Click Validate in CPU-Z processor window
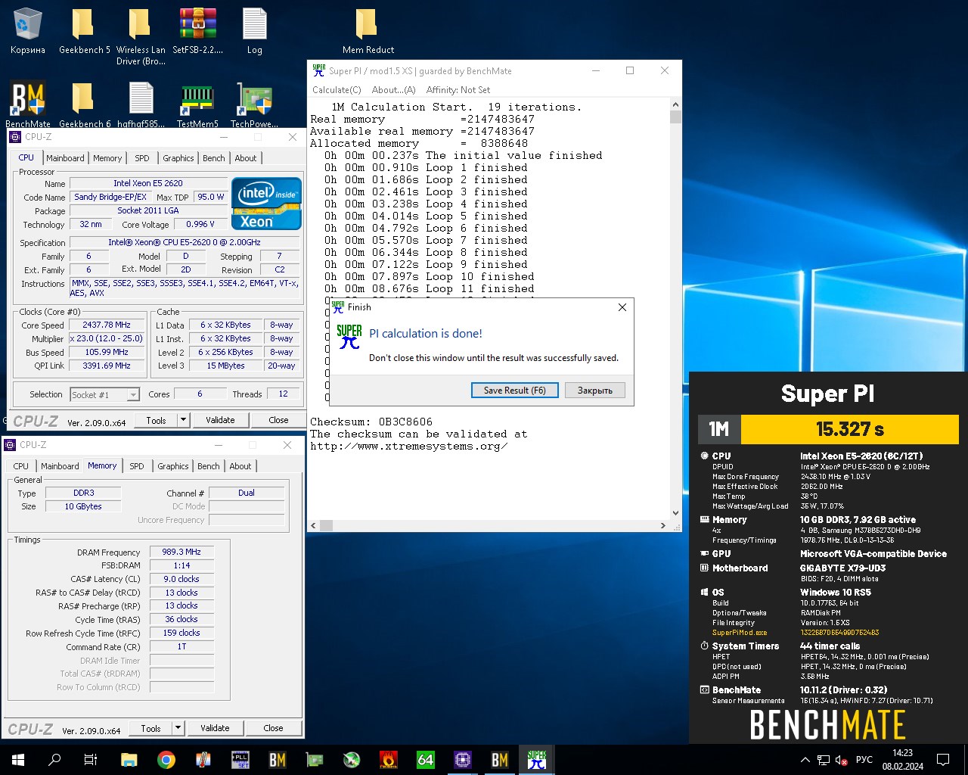This screenshot has height=775, width=968. pyautogui.click(x=220, y=420)
